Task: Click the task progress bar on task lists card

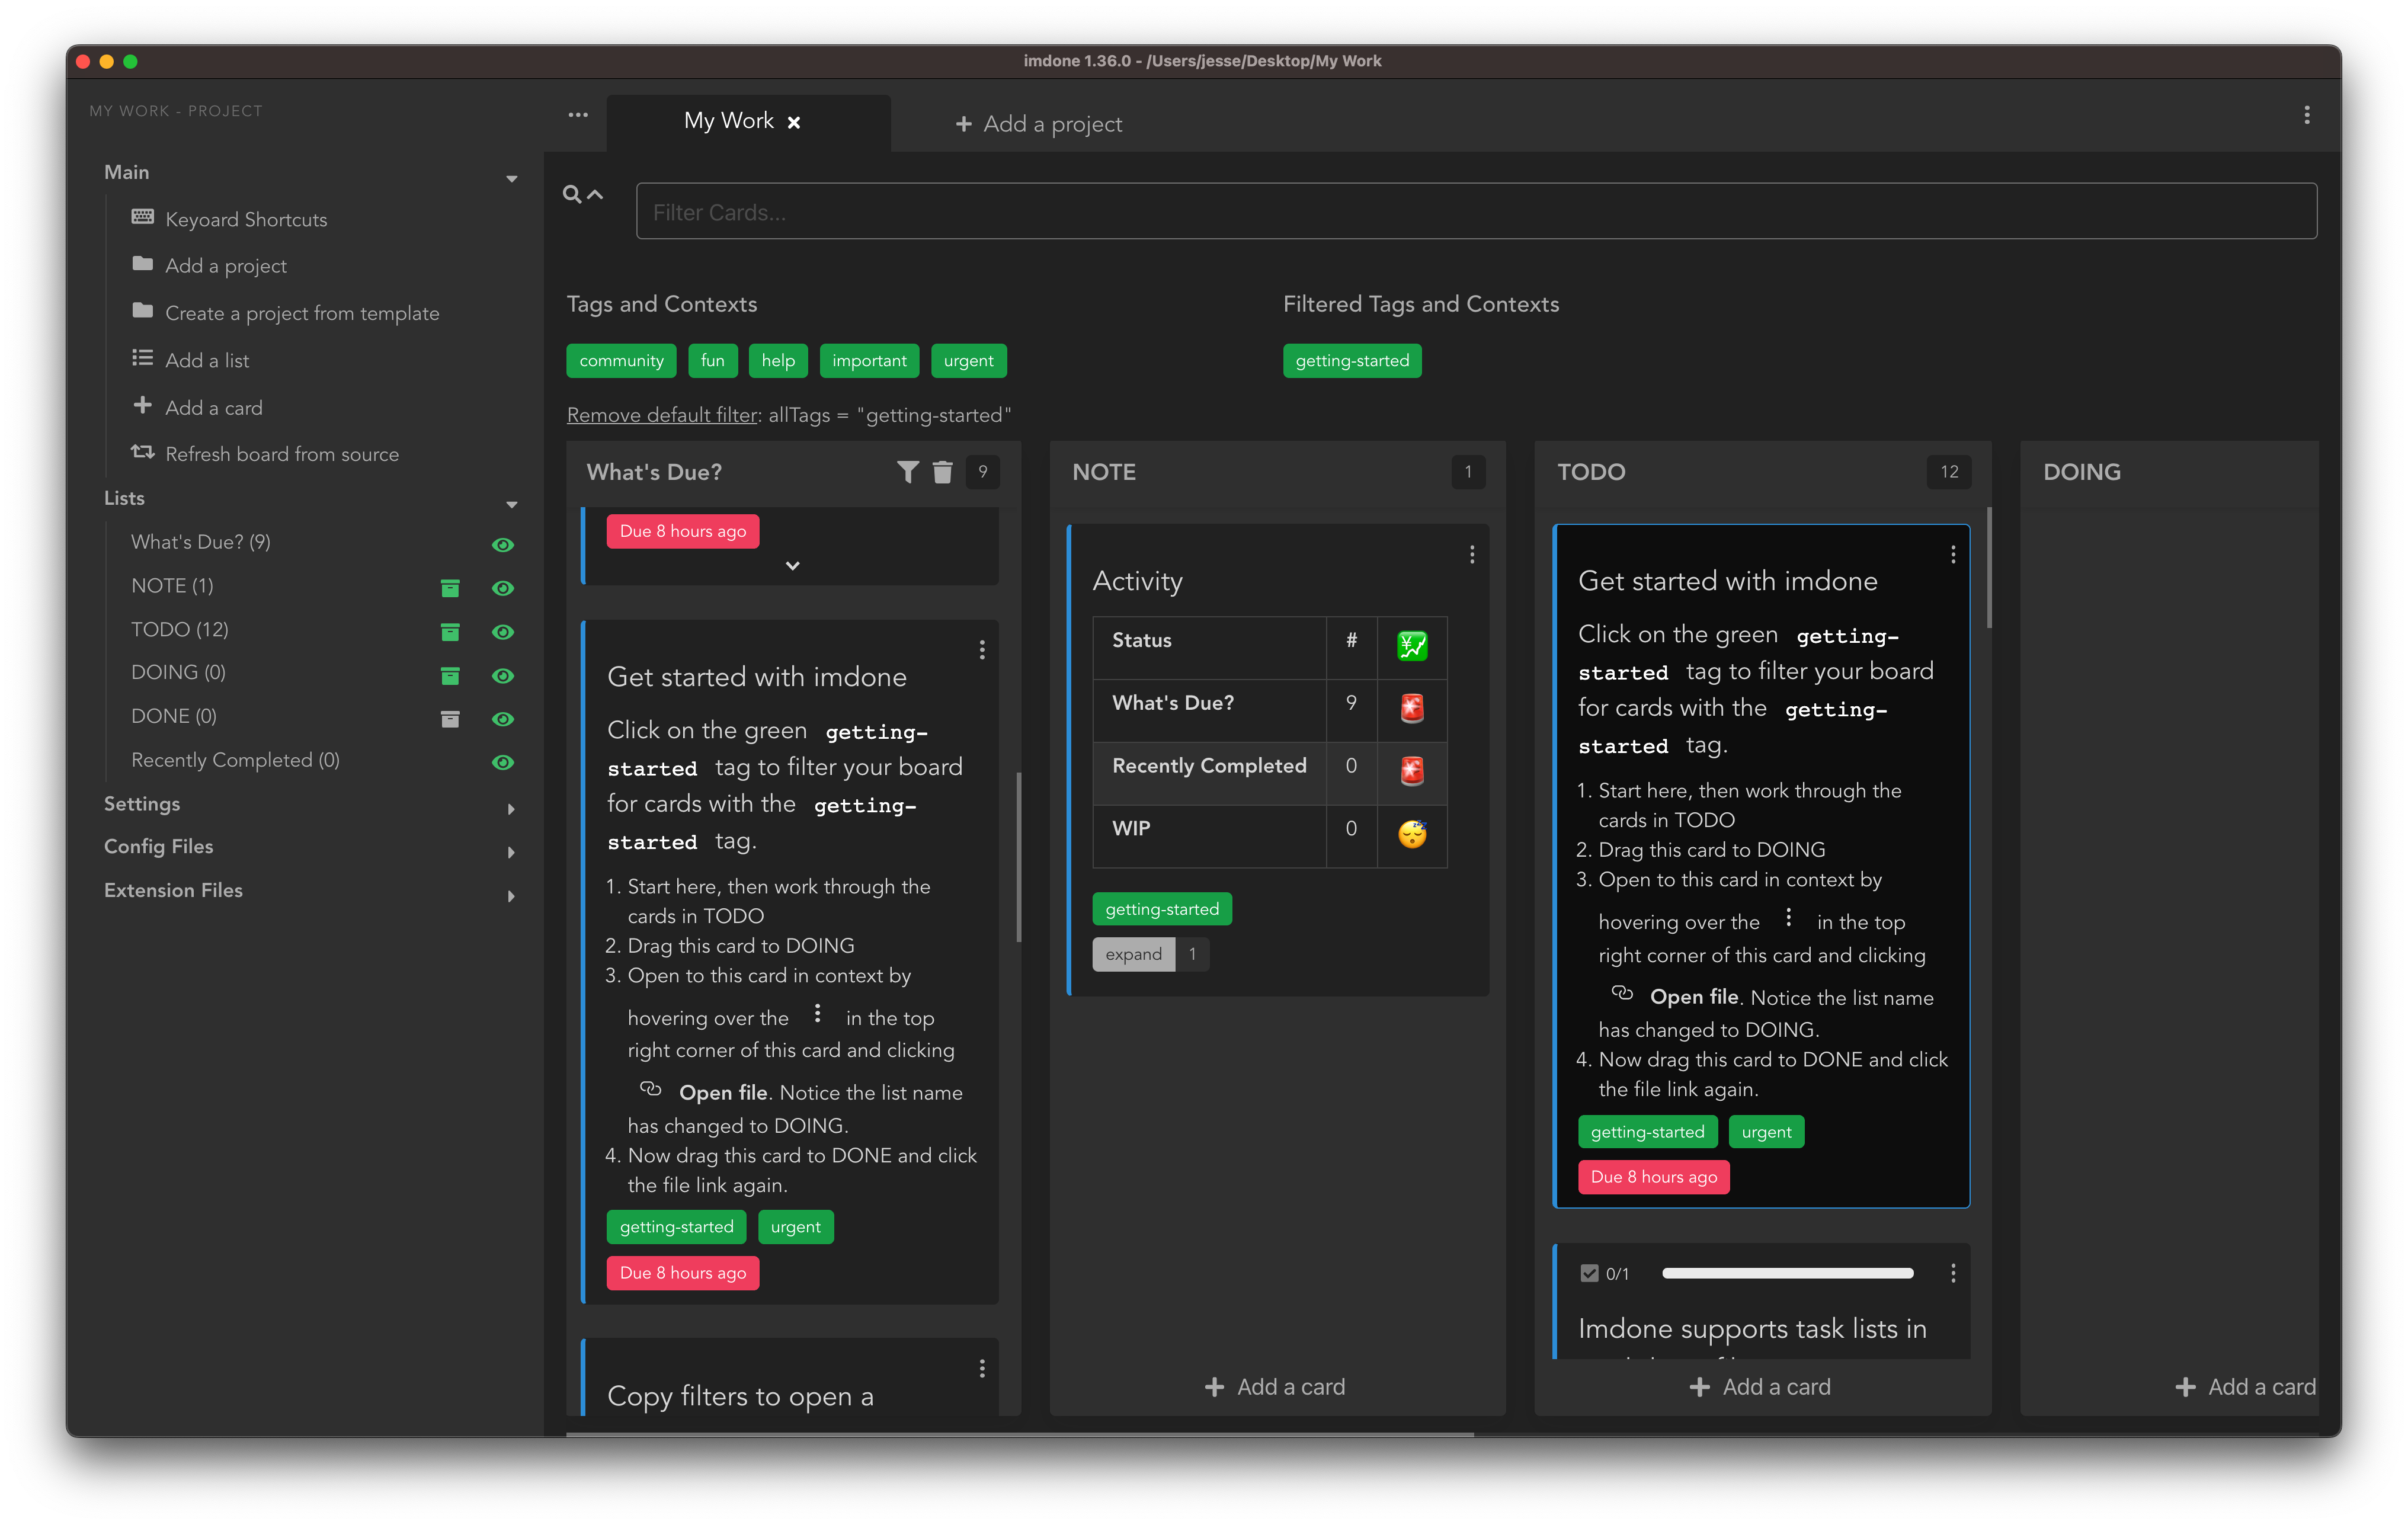Action: 1787,1273
